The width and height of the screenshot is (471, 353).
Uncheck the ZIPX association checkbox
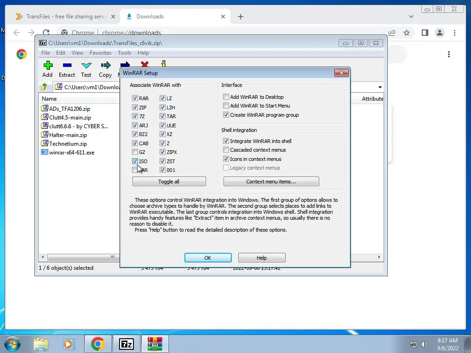[x=162, y=152]
